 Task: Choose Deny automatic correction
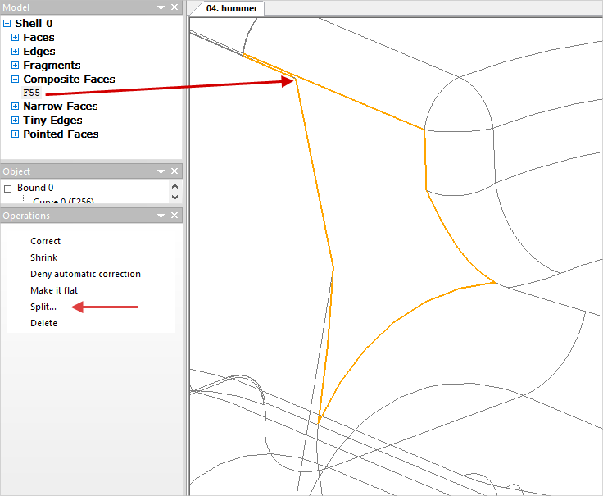tap(85, 274)
